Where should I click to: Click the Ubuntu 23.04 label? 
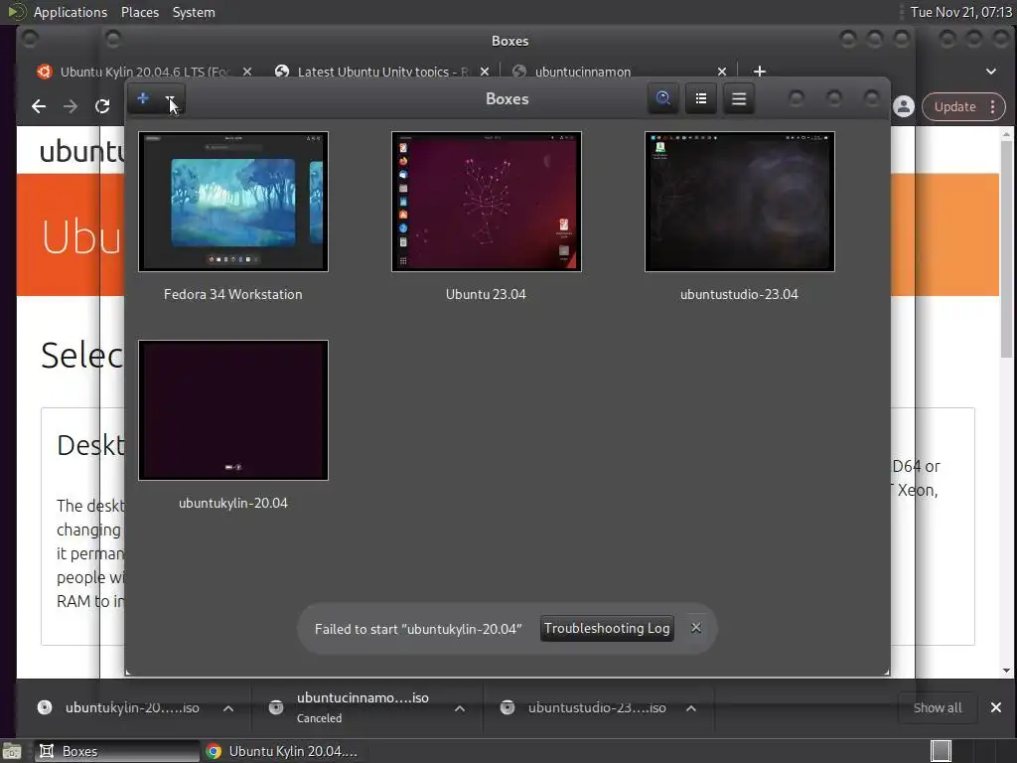pyautogui.click(x=486, y=294)
